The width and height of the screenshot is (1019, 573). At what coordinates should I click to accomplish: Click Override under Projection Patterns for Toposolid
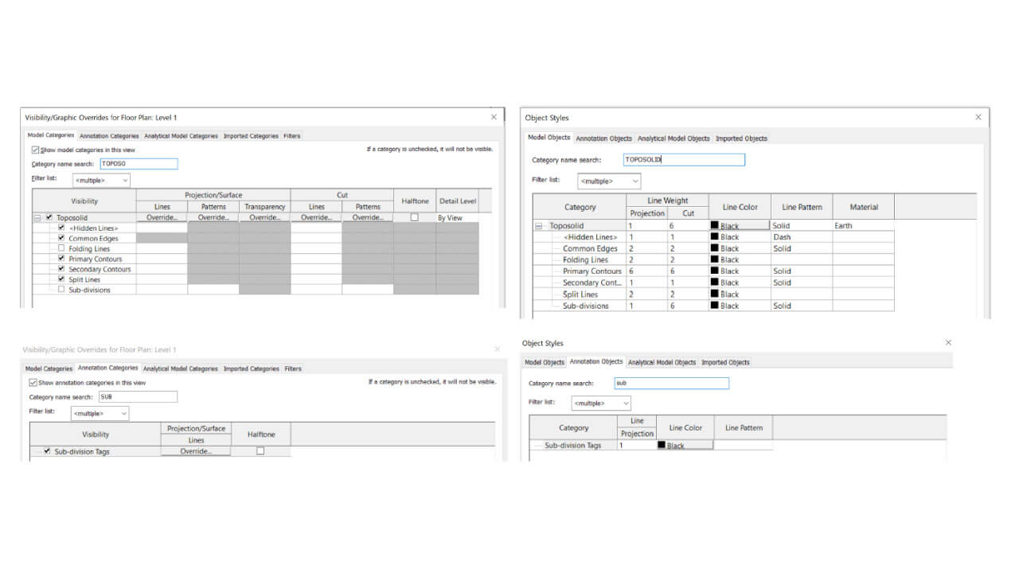pos(213,217)
